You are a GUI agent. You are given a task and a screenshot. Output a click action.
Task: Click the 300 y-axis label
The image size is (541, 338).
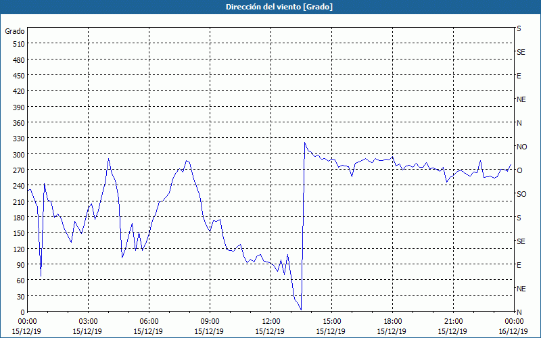[19, 155]
